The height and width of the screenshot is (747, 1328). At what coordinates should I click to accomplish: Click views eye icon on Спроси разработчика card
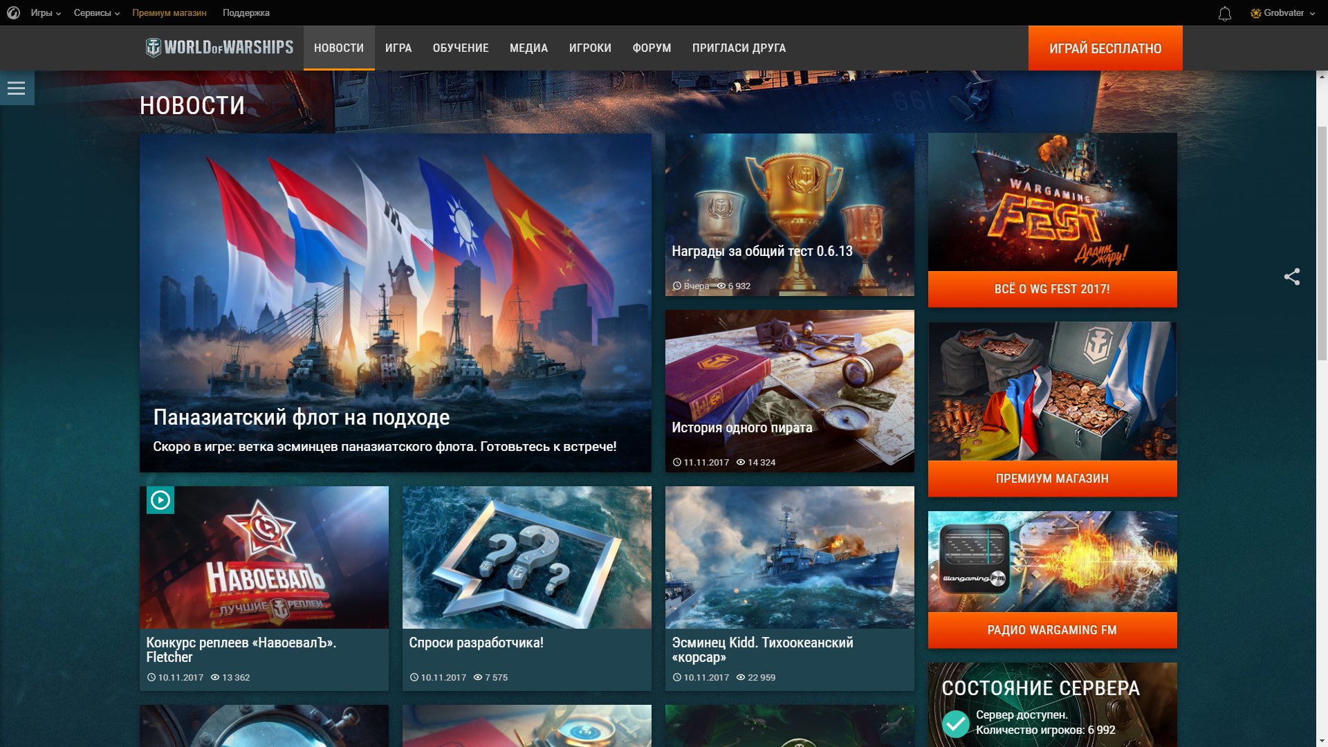477,677
